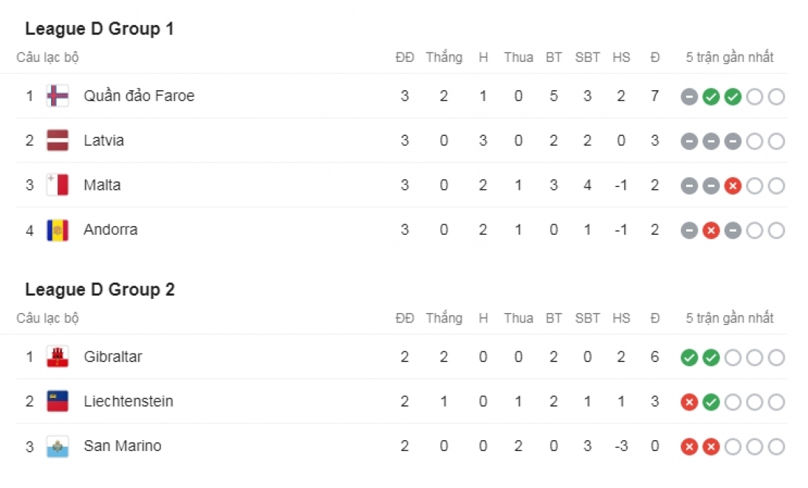This screenshot has height=488, width=808.
Task: Open the Latvia team link
Action: (x=104, y=141)
